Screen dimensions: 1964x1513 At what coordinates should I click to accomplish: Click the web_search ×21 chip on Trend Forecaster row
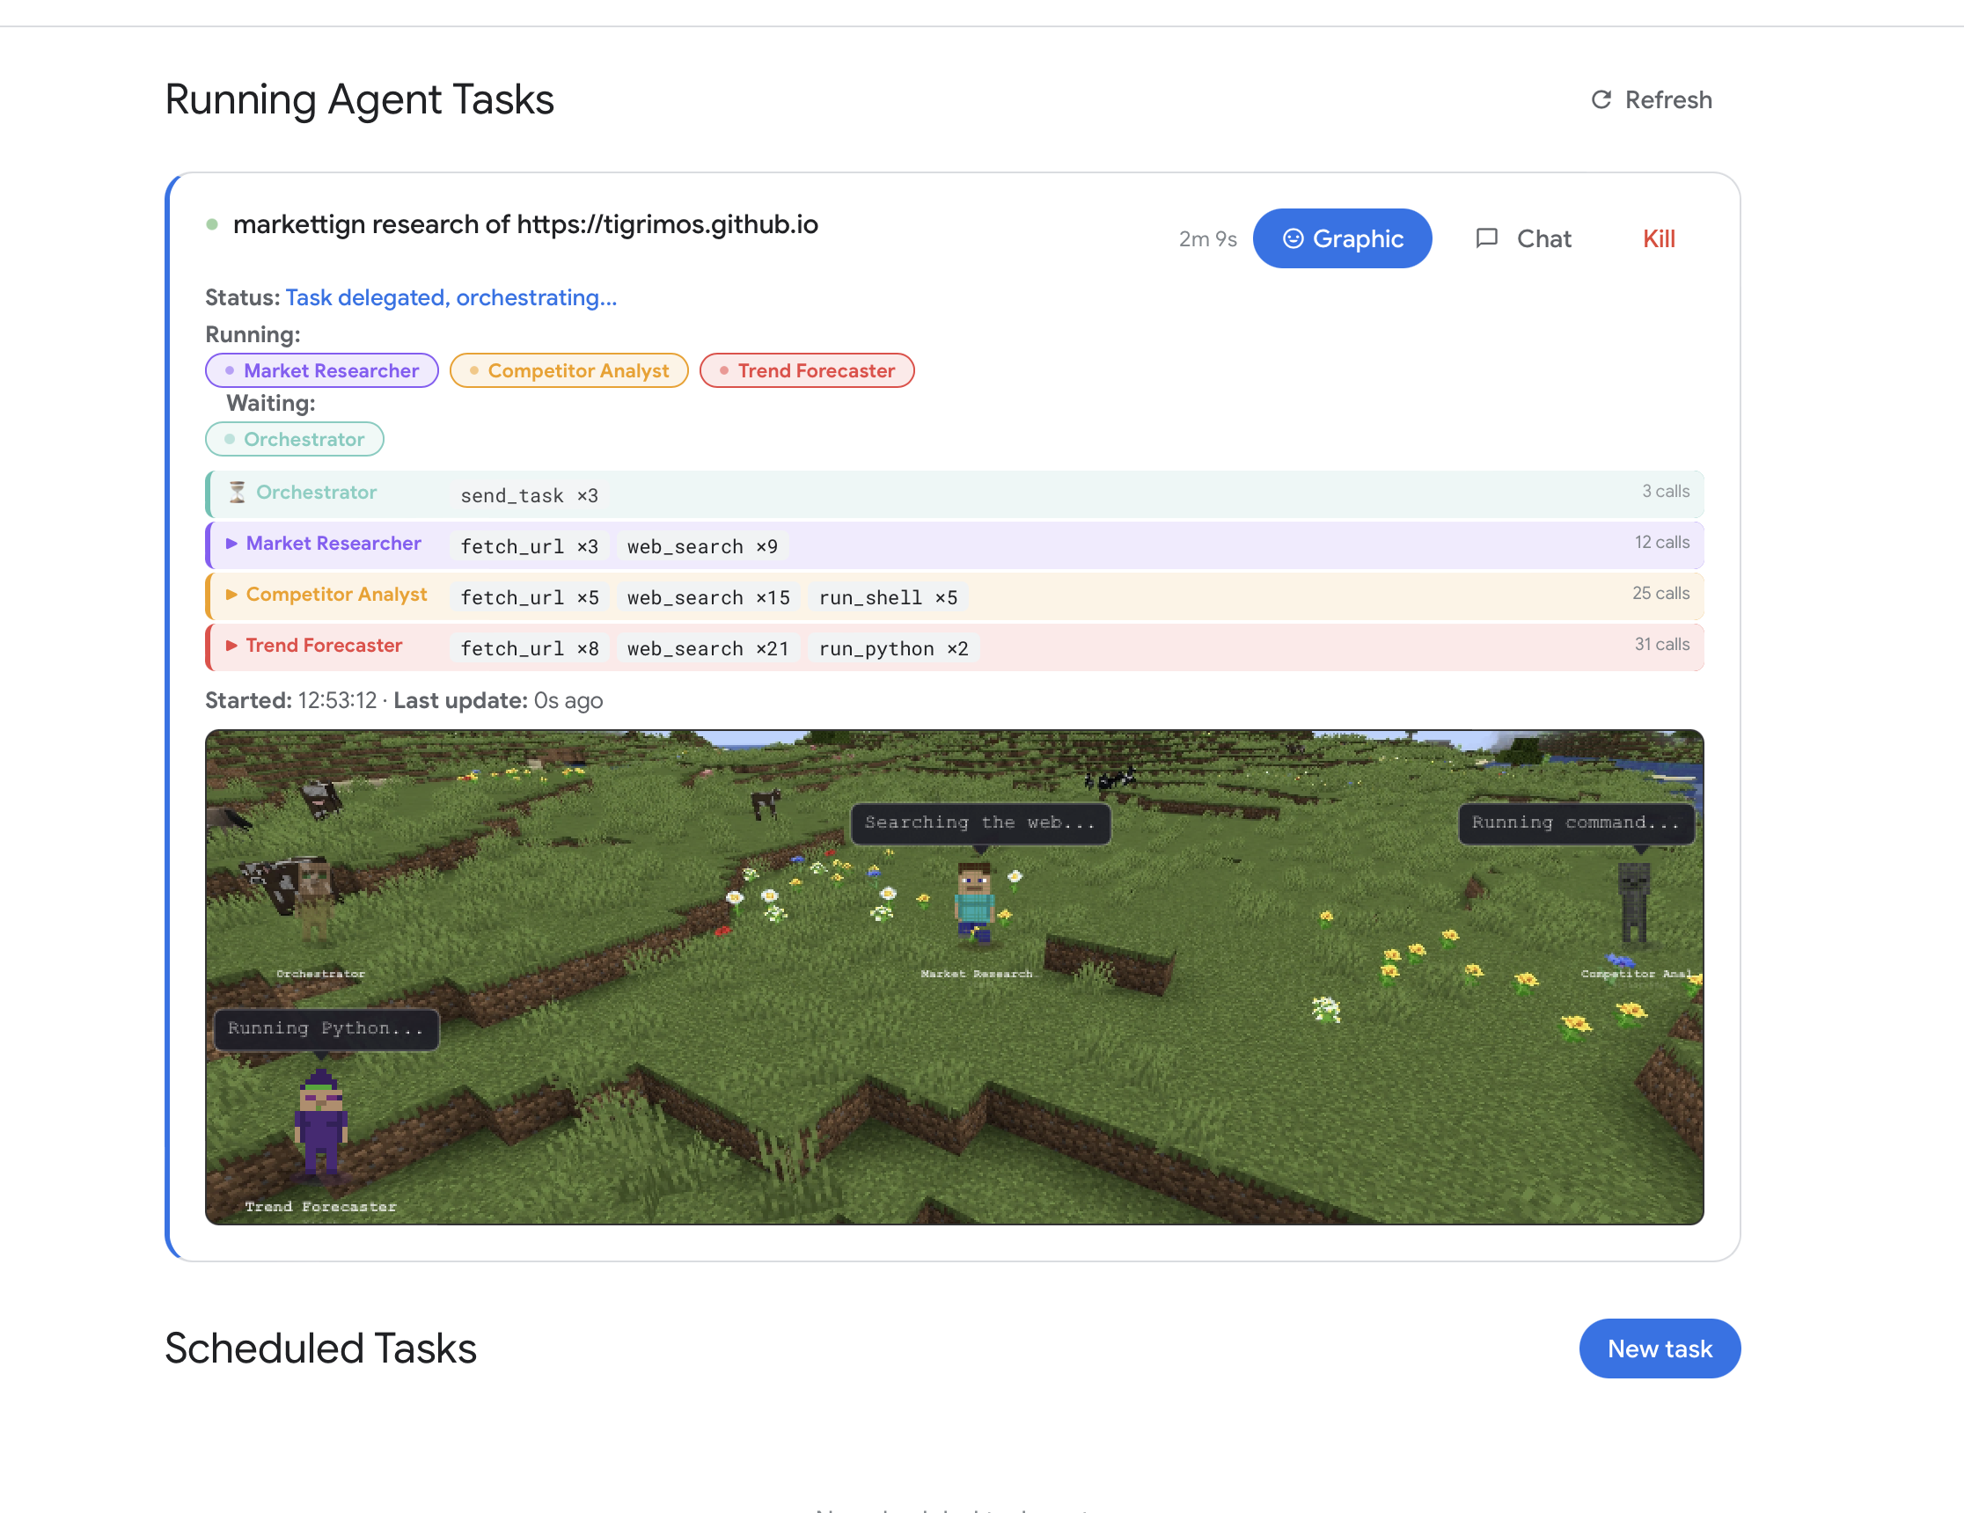click(x=707, y=647)
